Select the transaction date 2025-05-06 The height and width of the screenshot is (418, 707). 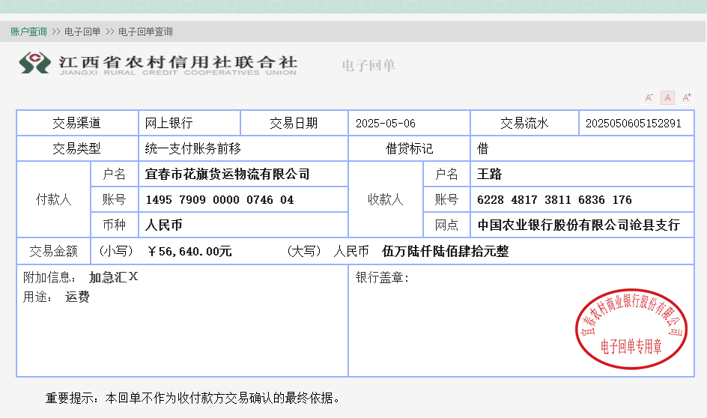tap(386, 123)
